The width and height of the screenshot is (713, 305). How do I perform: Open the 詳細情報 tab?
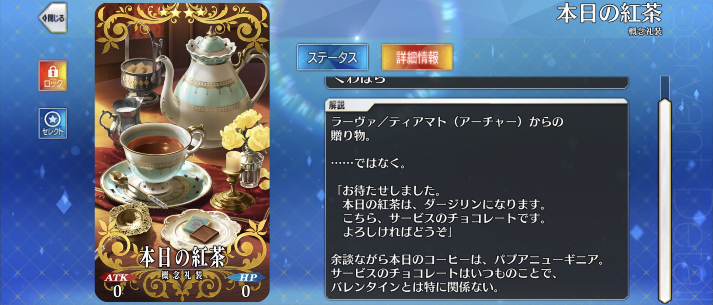(417, 57)
